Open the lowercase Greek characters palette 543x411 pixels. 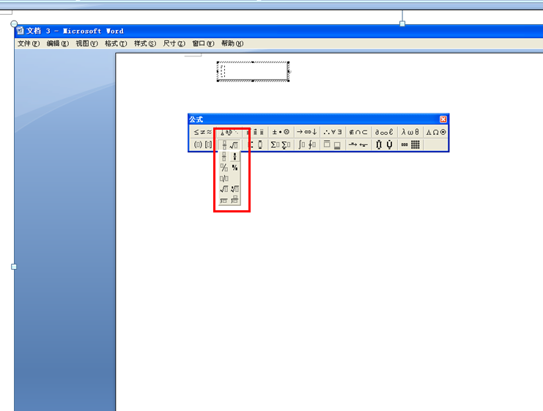(x=410, y=132)
